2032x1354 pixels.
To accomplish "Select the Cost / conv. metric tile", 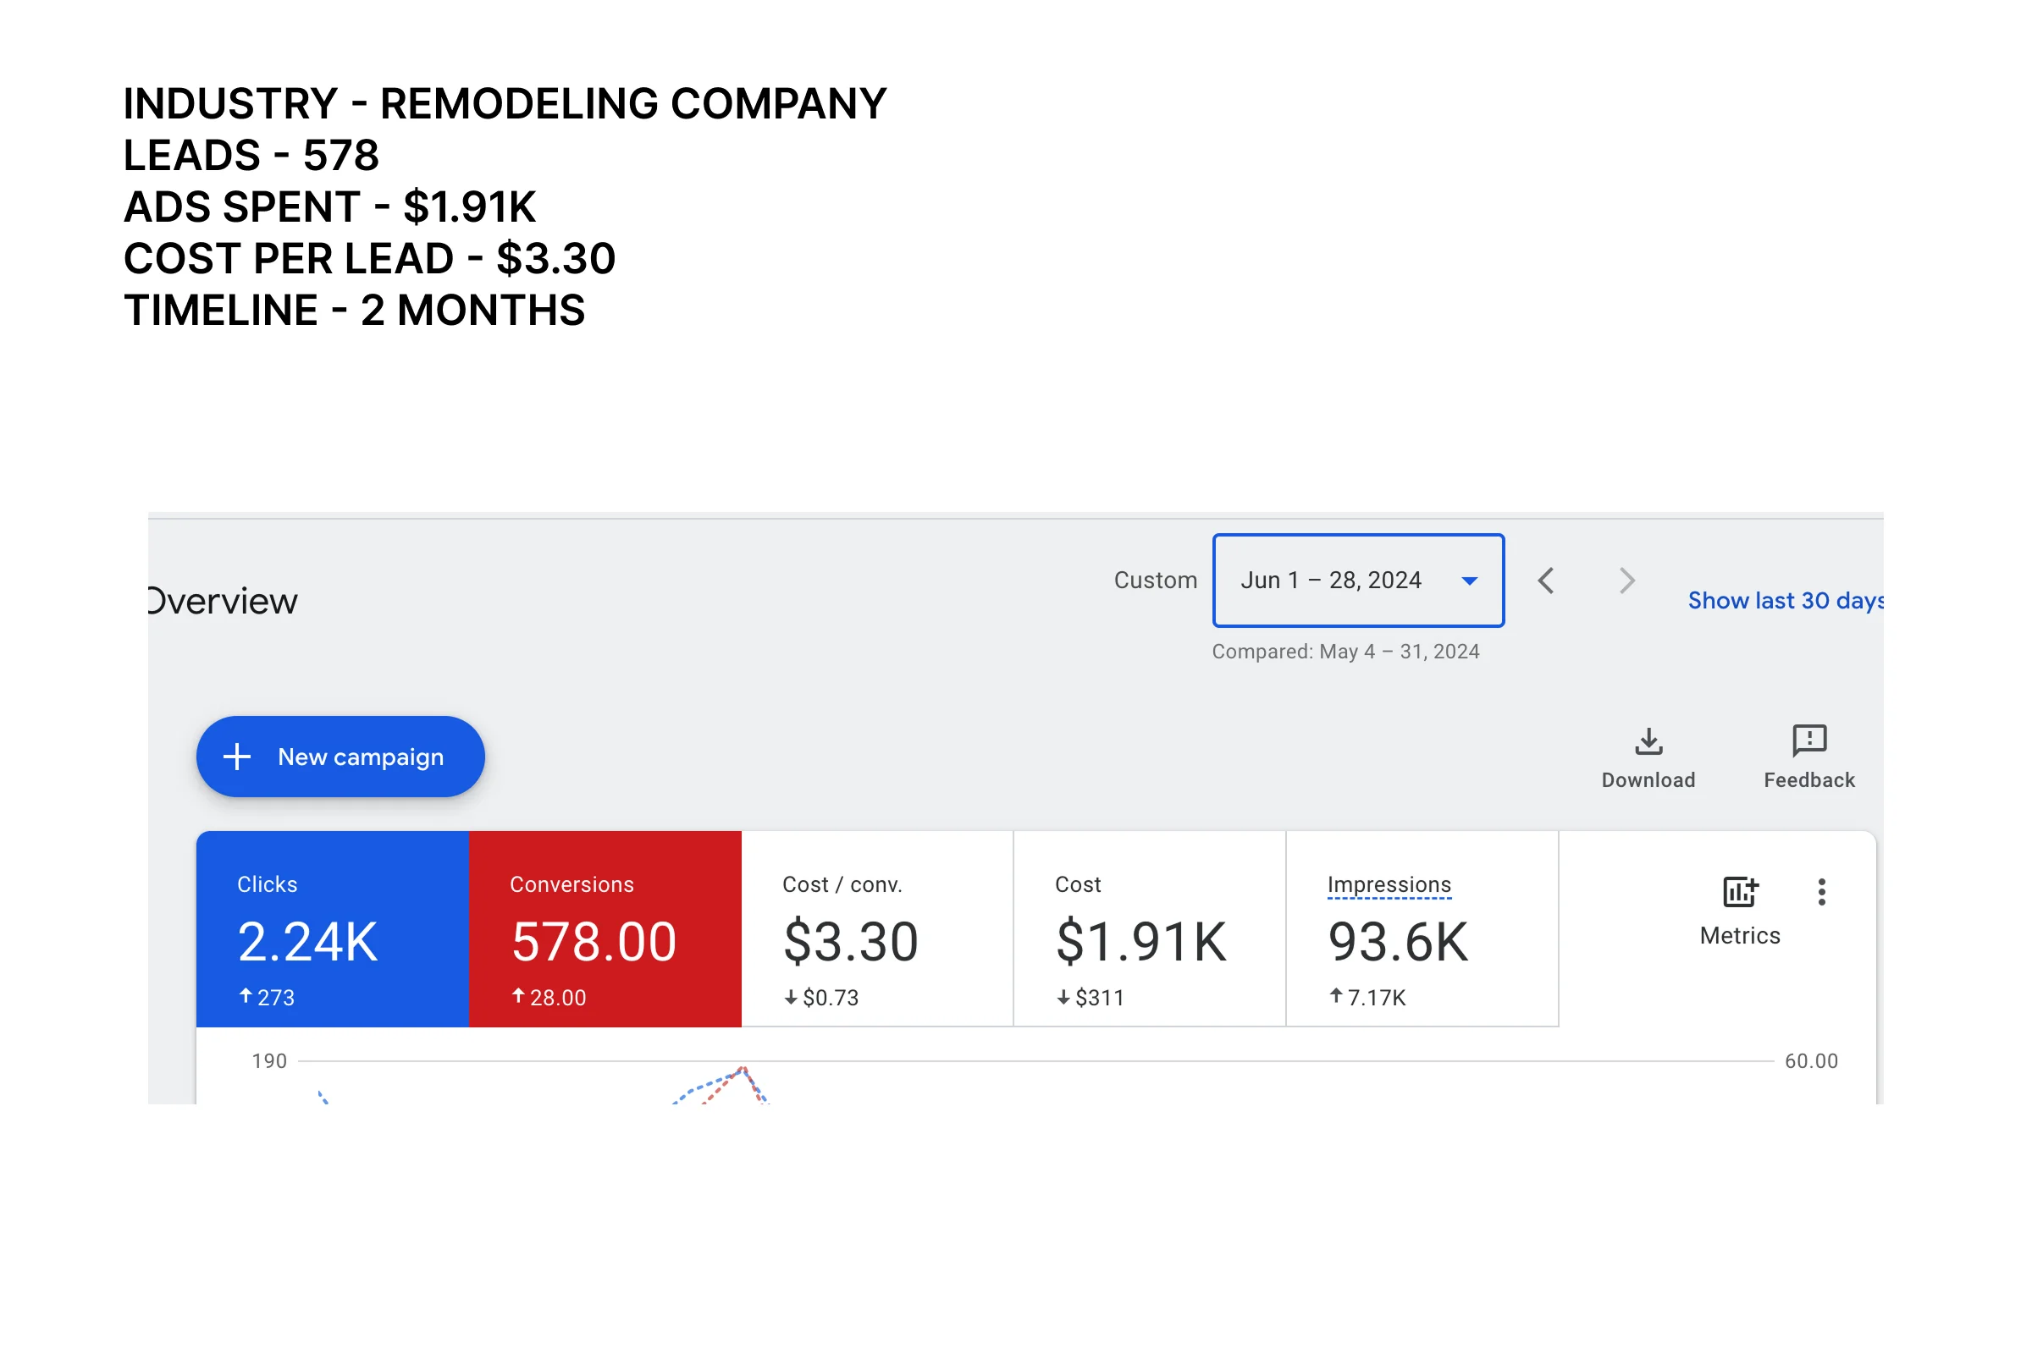I will (x=877, y=929).
